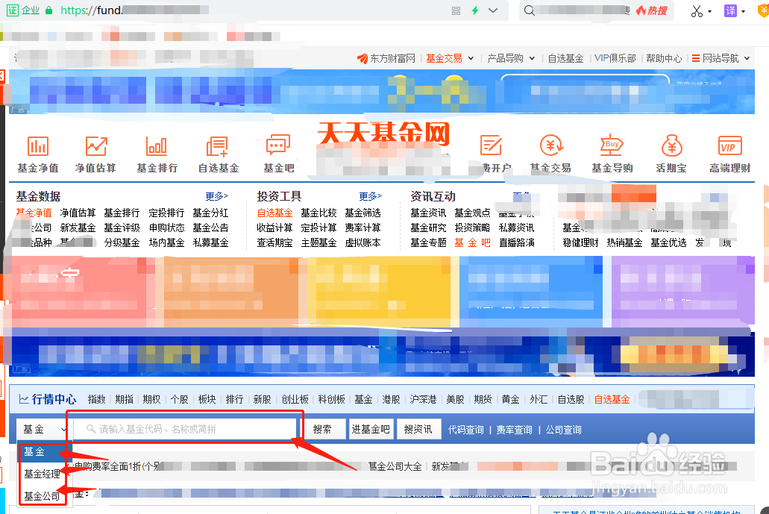
Task: Open 帮助中心 link
Action: (x=664, y=58)
